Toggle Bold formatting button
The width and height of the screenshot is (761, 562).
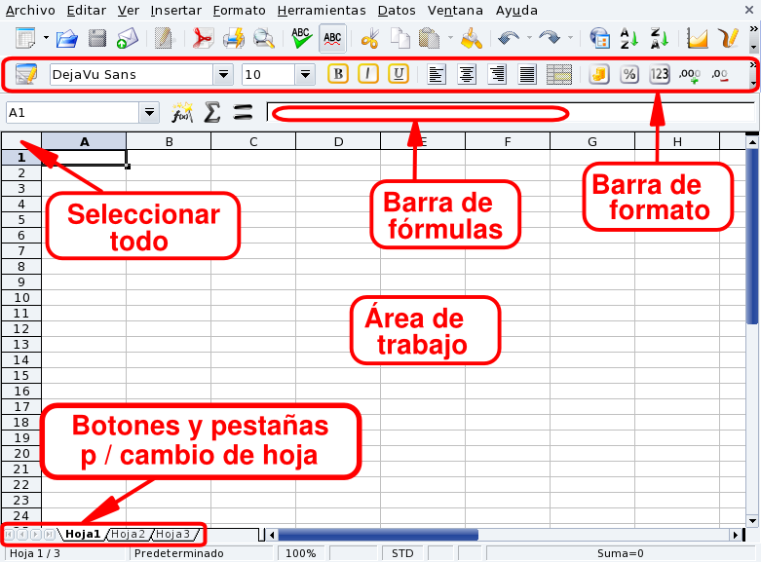(338, 74)
